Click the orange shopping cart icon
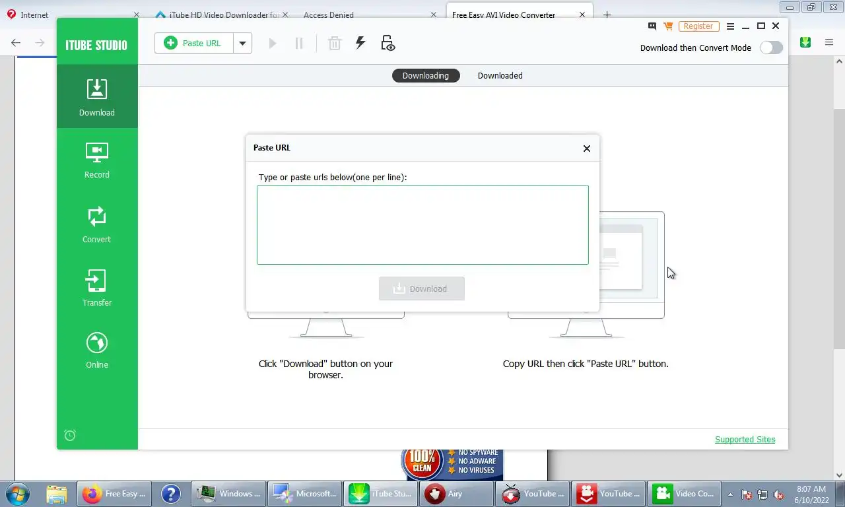845x507 pixels. click(x=668, y=26)
